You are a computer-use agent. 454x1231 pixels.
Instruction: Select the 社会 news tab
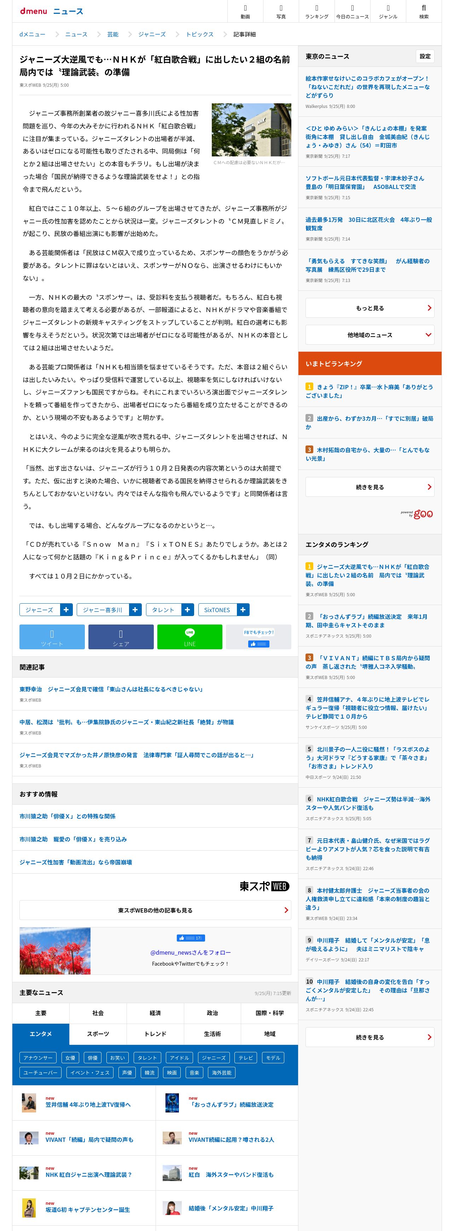coord(98,1013)
